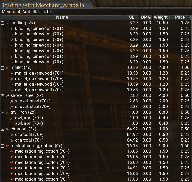Collapse the awl, iron (2x) group
The width and height of the screenshot is (192, 182).
[x=3, y=112]
